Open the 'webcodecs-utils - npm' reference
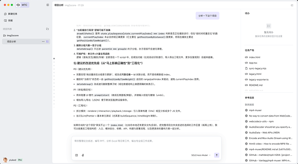 tap(261, 121)
